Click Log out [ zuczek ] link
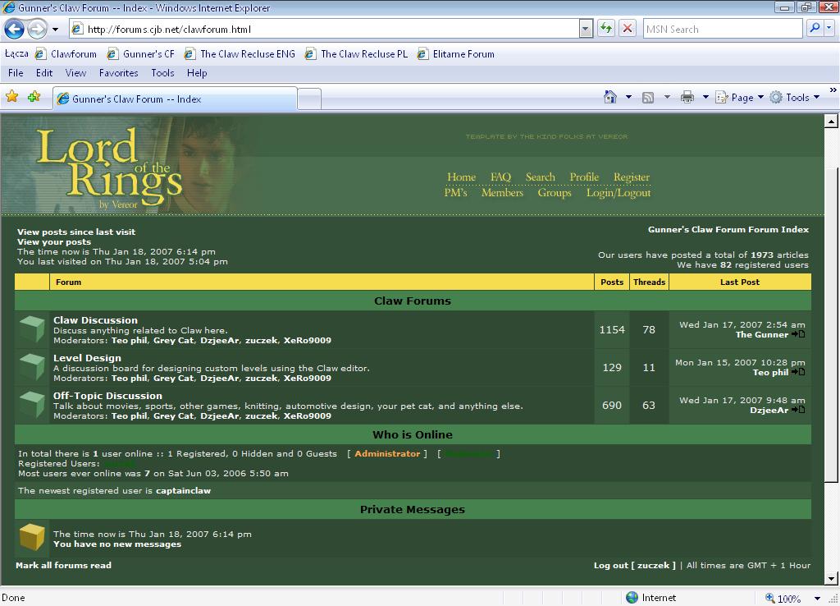Viewport: 840px width, 606px height. pyautogui.click(x=635, y=565)
